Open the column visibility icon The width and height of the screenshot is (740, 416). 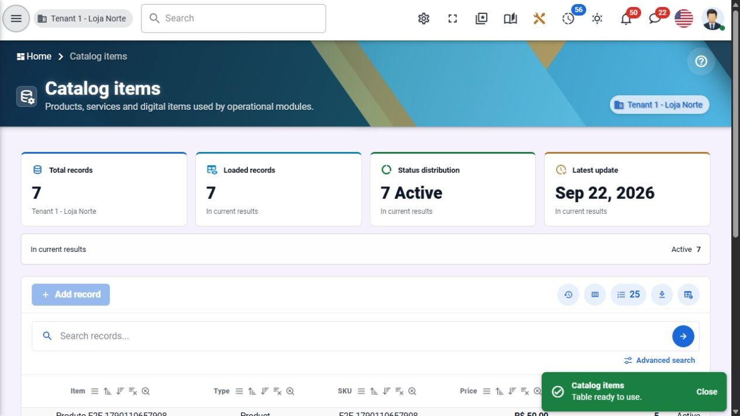[595, 294]
